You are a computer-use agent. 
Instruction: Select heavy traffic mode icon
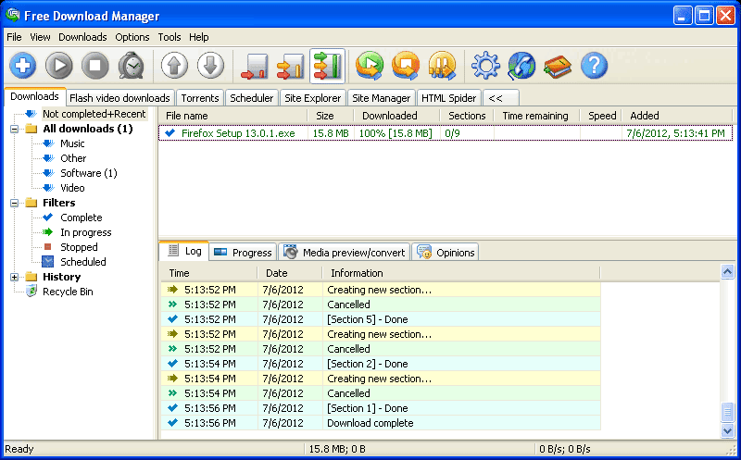click(x=327, y=66)
